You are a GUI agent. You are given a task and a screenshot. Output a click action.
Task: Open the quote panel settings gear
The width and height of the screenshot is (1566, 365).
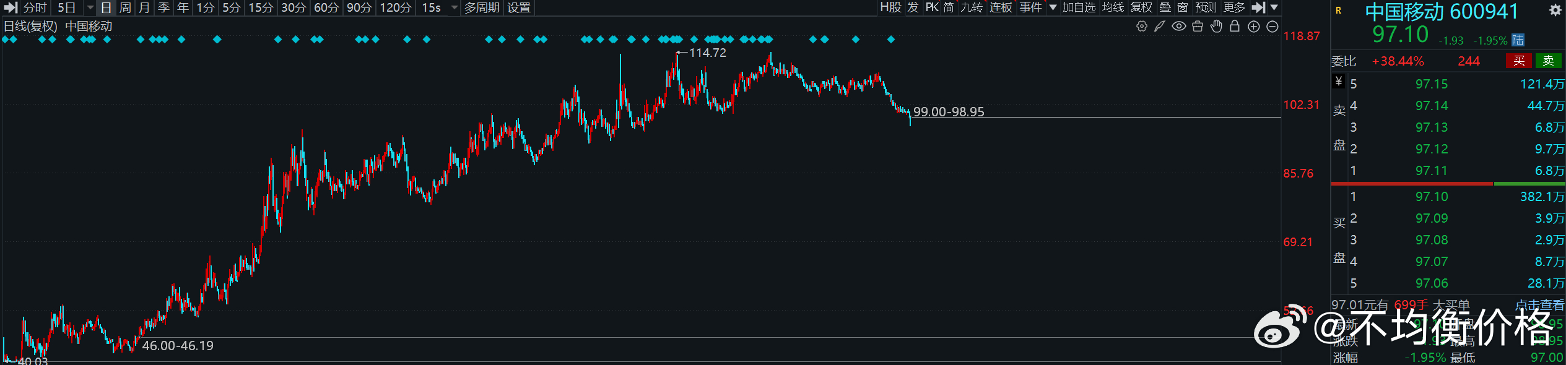pos(1555,11)
